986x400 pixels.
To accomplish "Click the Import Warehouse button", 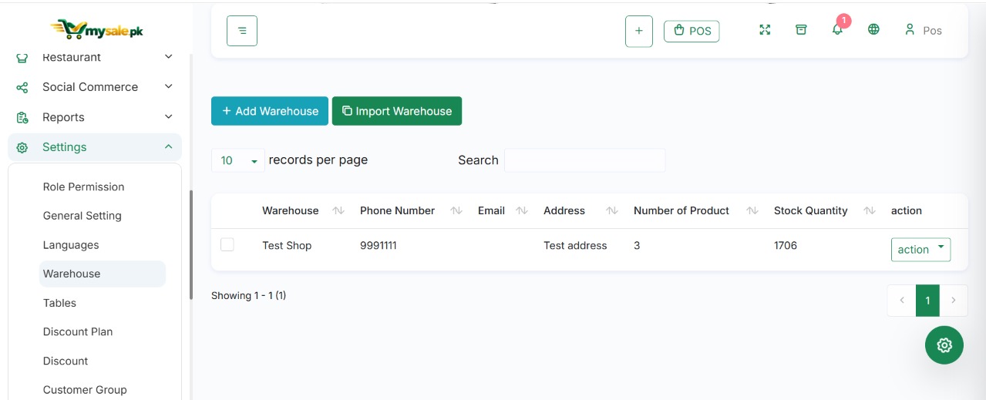I will (x=397, y=111).
